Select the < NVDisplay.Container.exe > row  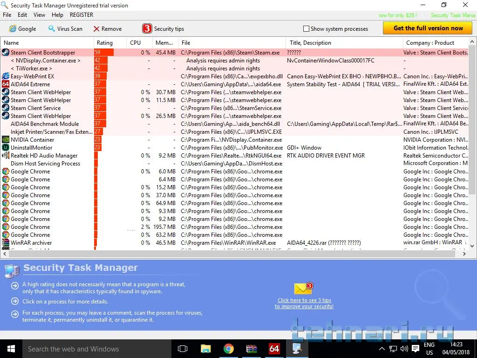click(x=235, y=60)
